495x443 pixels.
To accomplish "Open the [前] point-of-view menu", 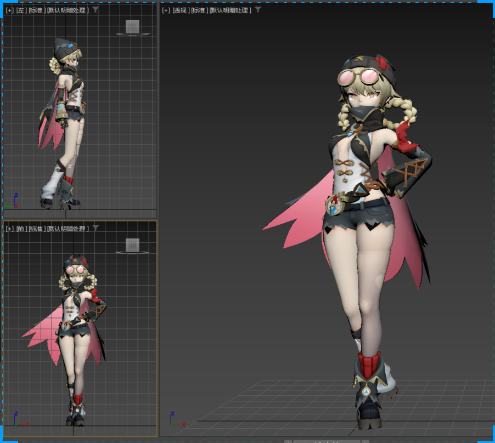I will click(21, 229).
